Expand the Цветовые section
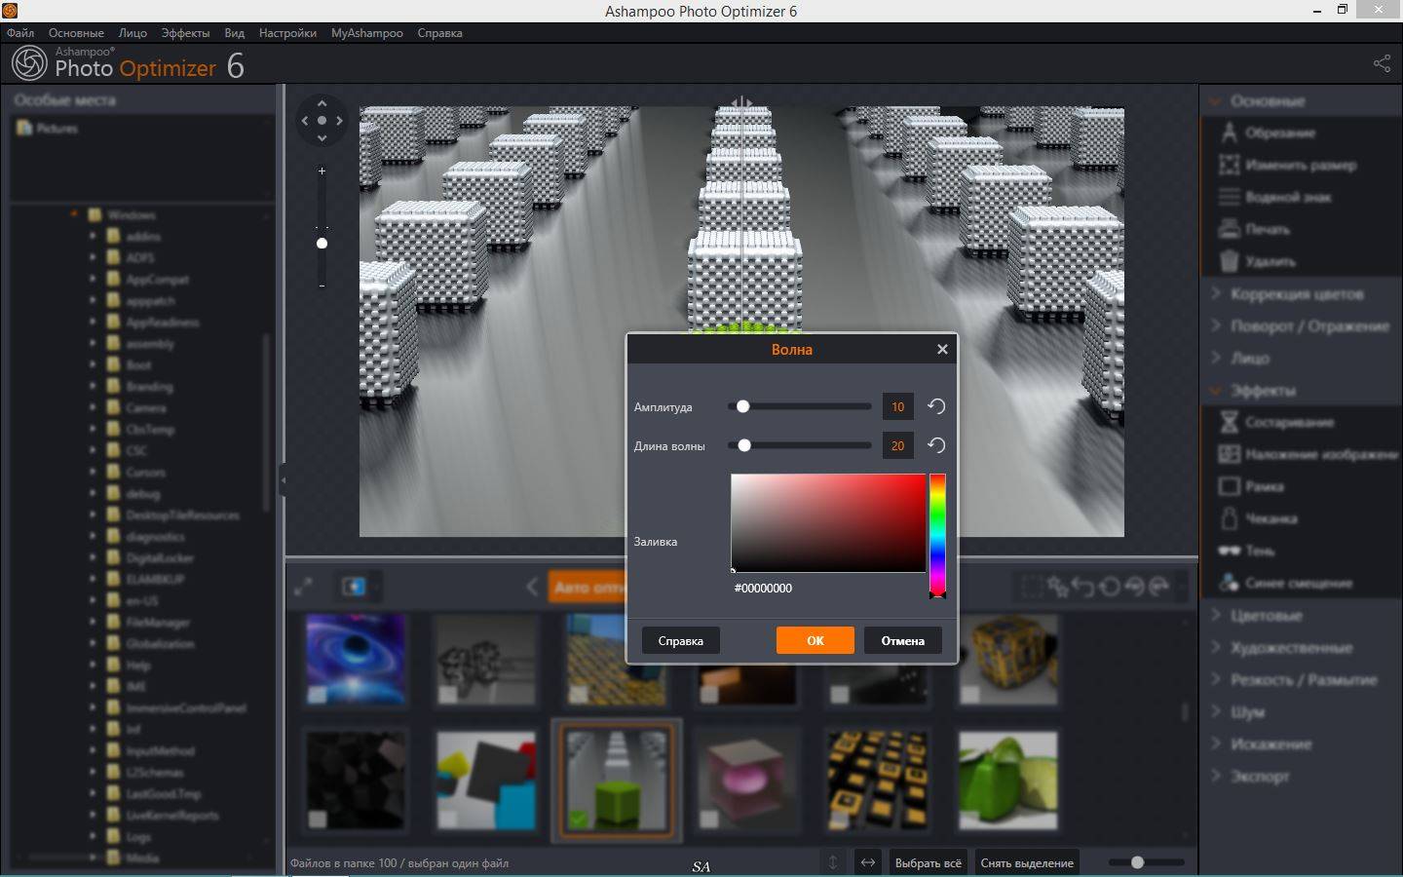This screenshot has height=877, width=1403. click(1216, 615)
